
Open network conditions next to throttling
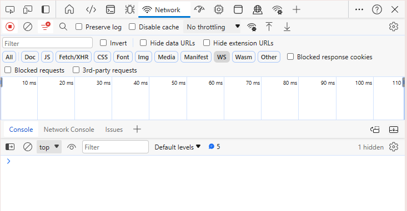tap(252, 27)
